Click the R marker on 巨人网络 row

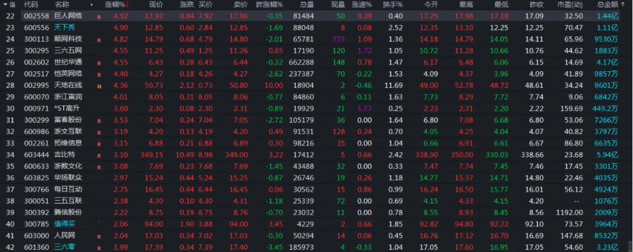(x=99, y=18)
